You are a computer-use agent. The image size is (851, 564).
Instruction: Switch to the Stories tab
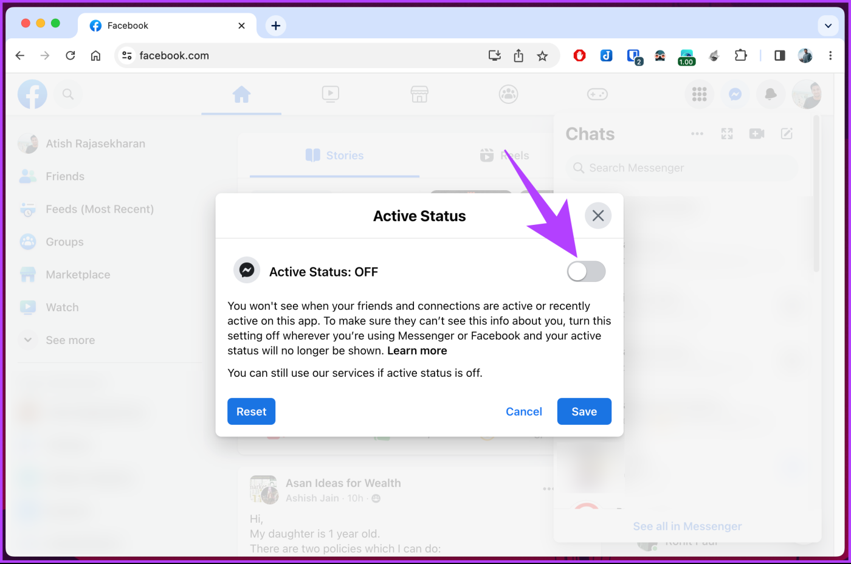tap(334, 156)
